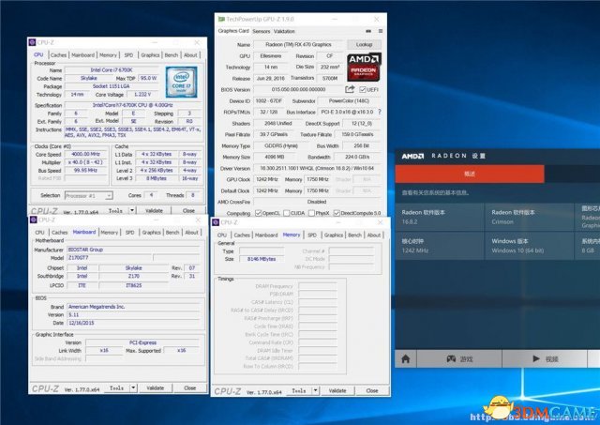The height and width of the screenshot is (425, 600).
Task: Switch to the Sensors tab in GPU-Z
Action: pyautogui.click(x=262, y=31)
